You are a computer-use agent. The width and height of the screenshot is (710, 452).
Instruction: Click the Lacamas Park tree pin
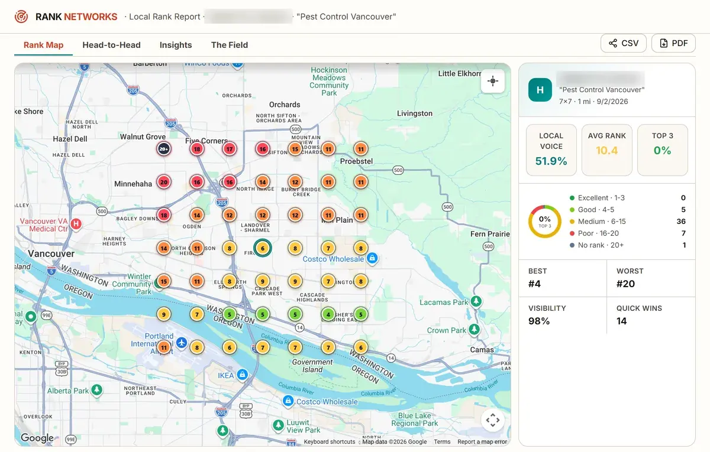(x=475, y=301)
